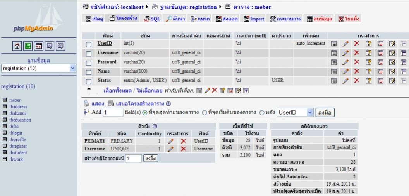Open the tbstudent table link
The image size is (409, 196).
point(18,152)
